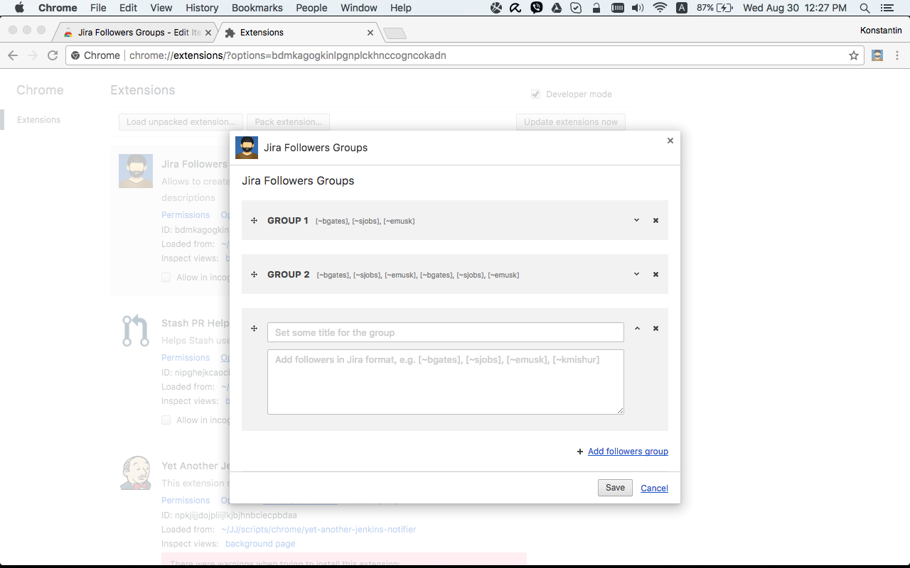Image resolution: width=910 pixels, height=568 pixels.
Task: Click the address bar URL
Action: point(288,55)
